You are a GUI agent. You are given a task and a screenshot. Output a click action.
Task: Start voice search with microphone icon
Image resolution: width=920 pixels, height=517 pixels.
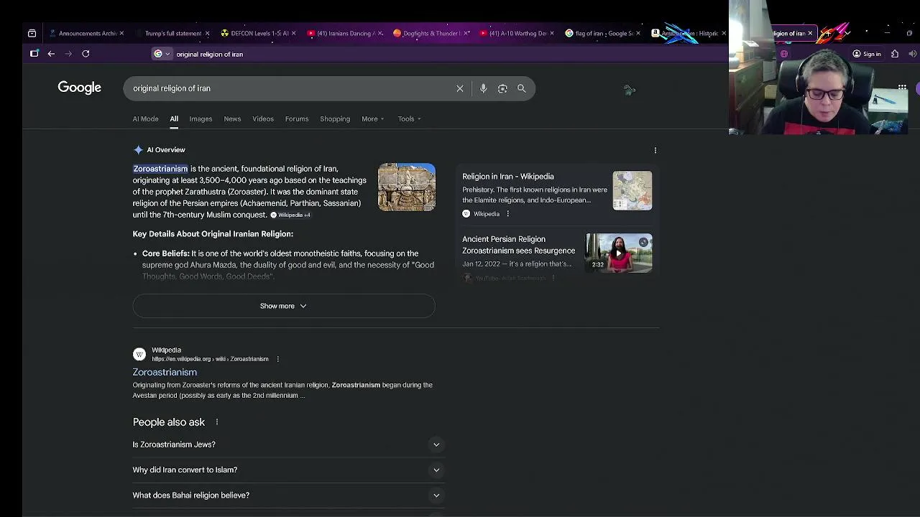(x=483, y=88)
